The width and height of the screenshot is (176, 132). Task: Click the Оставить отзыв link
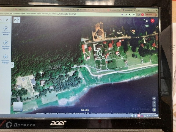(x=133, y=113)
